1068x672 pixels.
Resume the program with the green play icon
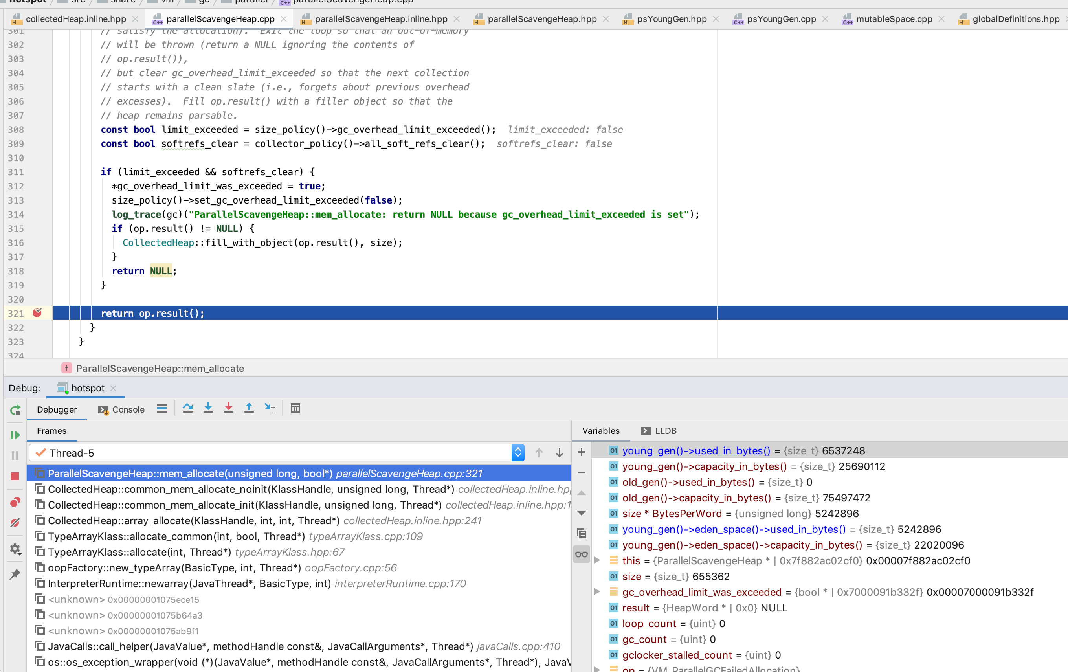pos(15,435)
